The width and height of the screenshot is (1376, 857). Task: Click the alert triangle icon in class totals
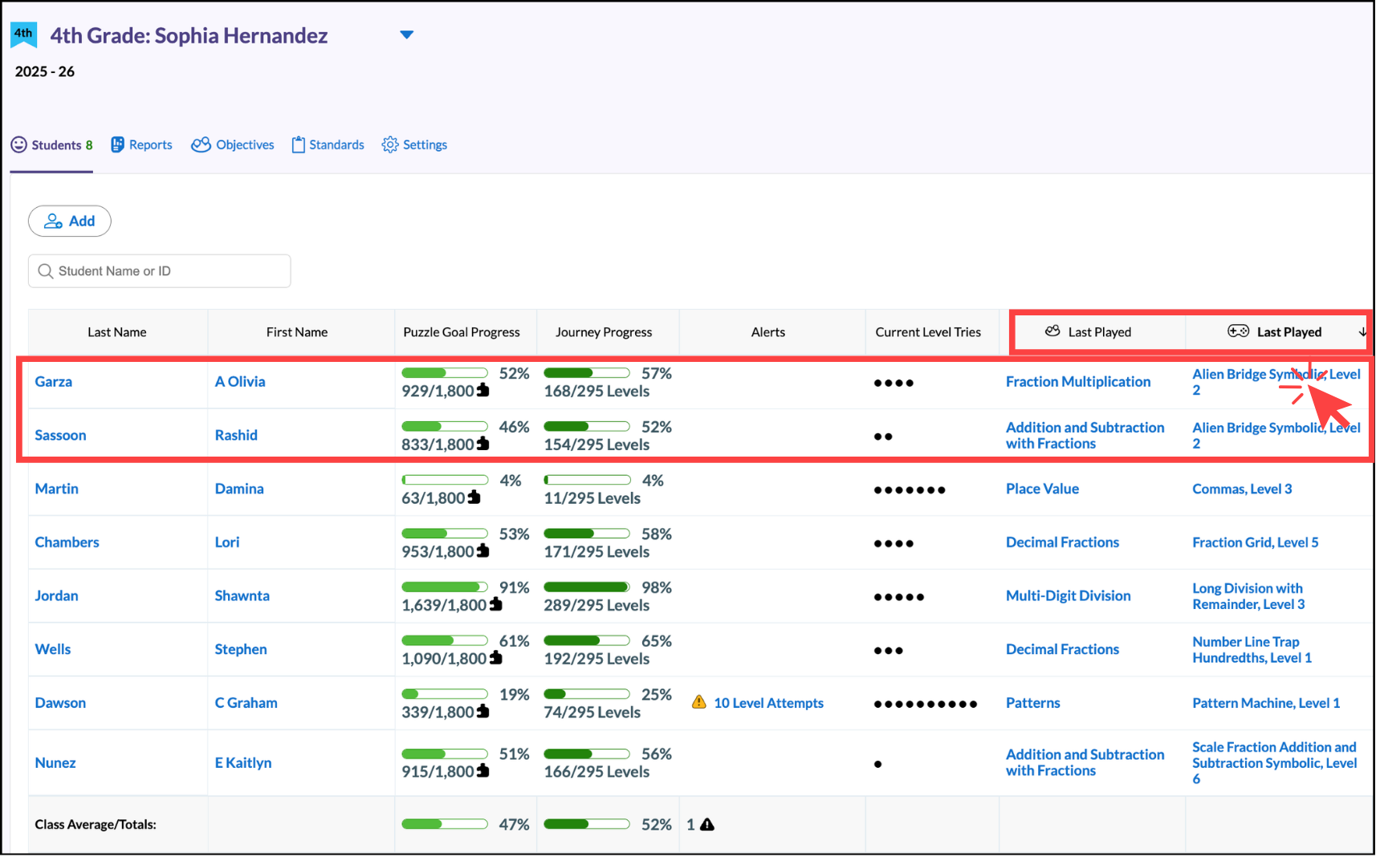point(707,824)
